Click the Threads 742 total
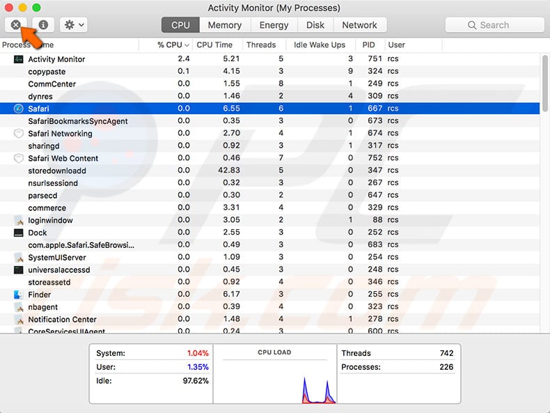The width and height of the screenshot is (550, 413). point(446,353)
